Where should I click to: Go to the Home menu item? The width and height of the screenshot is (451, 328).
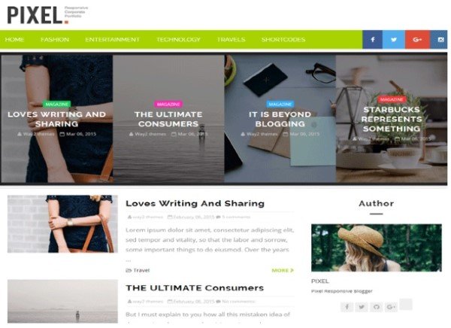point(14,39)
